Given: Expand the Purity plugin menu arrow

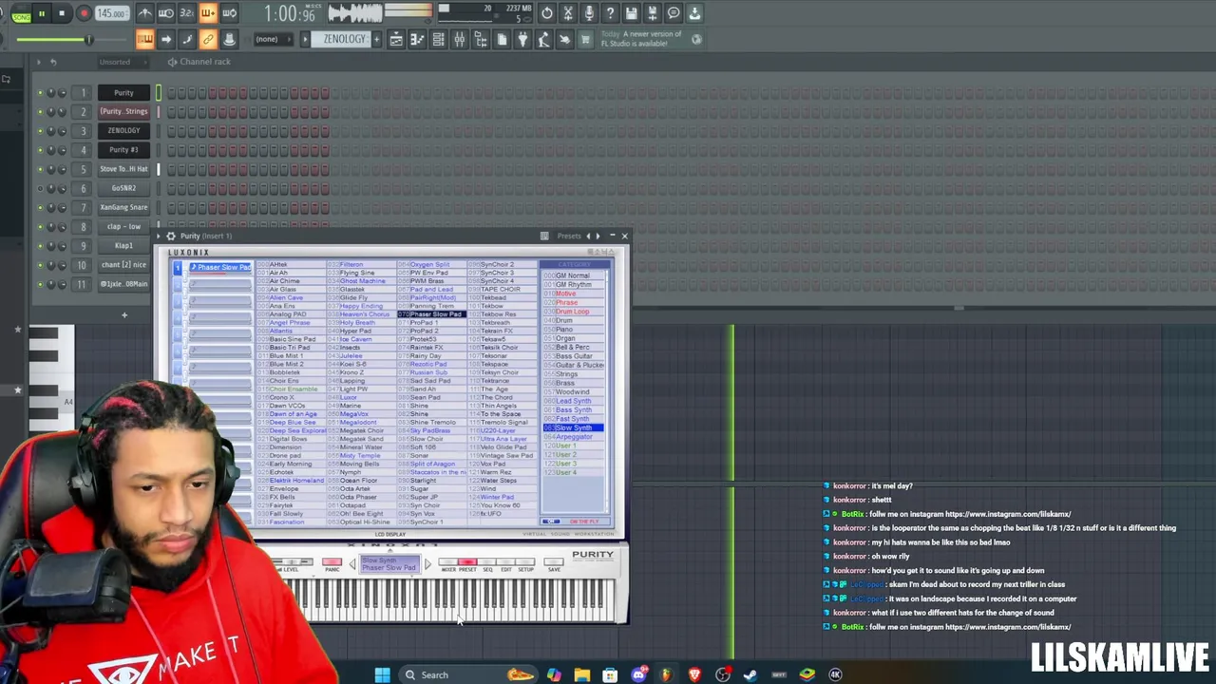Looking at the screenshot, I should (x=160, y=236).
